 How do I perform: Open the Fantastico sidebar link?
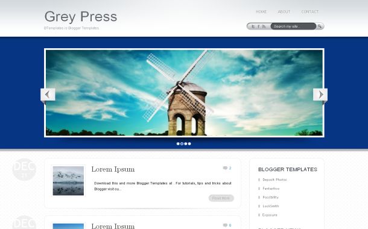271,189
